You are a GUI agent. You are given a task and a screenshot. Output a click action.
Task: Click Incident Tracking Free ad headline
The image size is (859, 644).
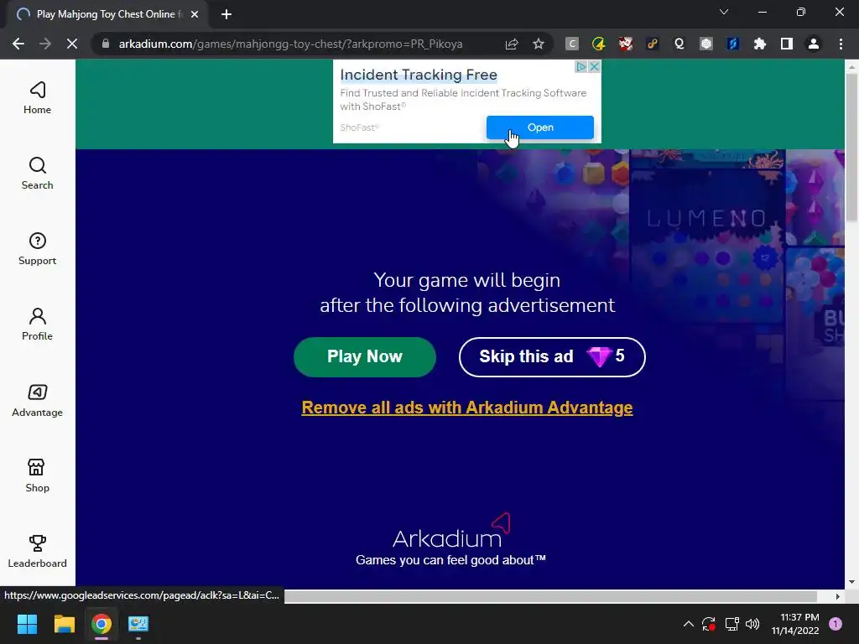pos(419,75)
